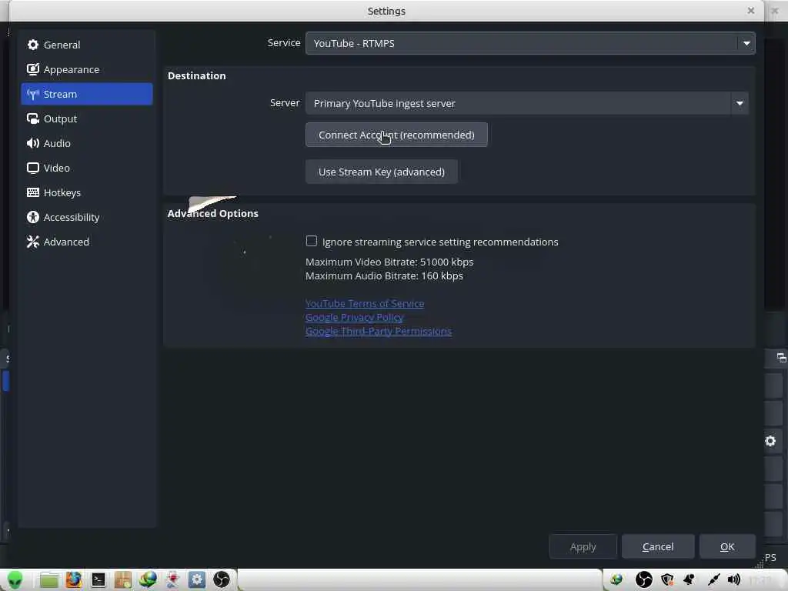Image resolution: width=788 pixels, height=591 pixels.
Task: Click the Apply button
Action: tap(583, 546)
